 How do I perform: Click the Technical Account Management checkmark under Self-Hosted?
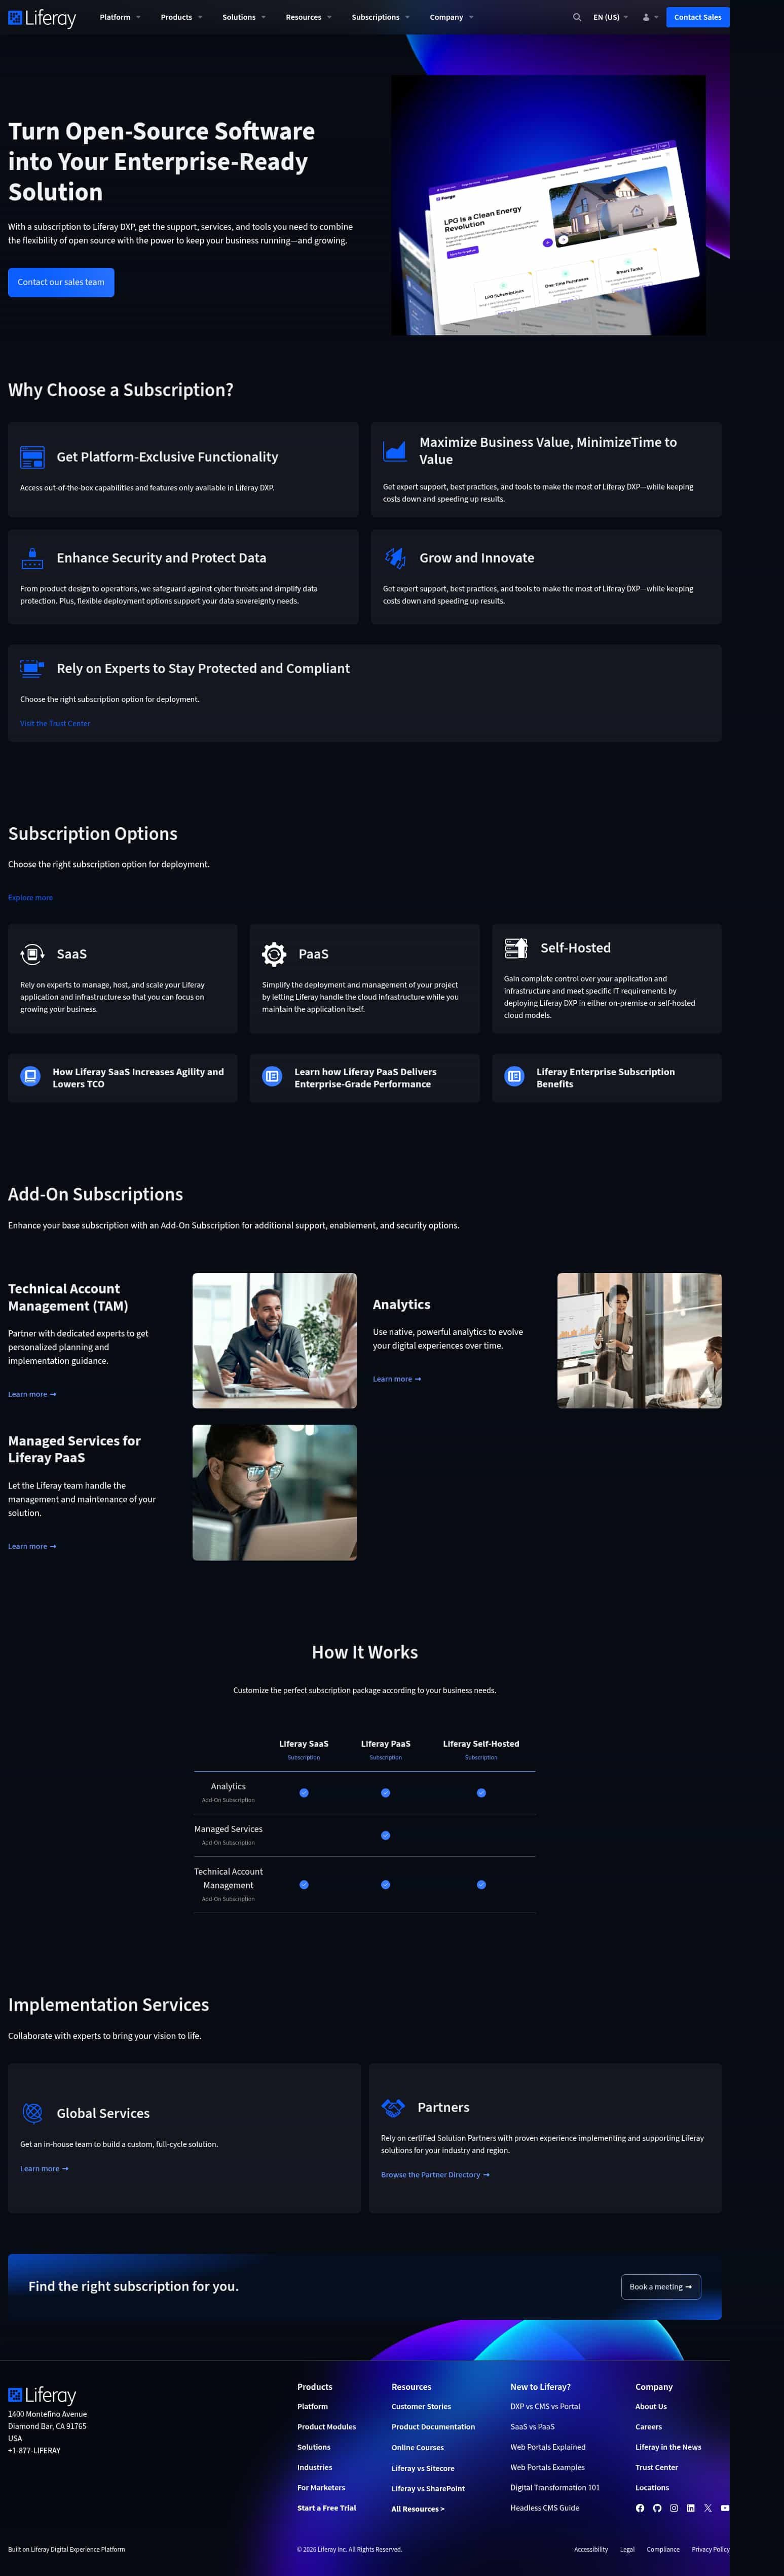coord(481,1885)
